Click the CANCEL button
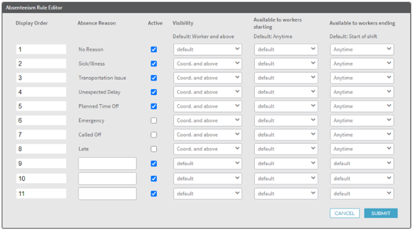 pyautogui.click(x=344, y=213)
